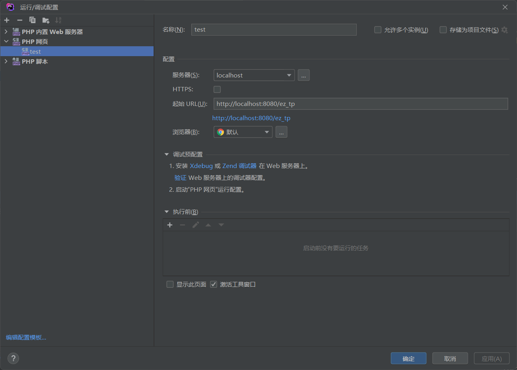
Task: Open 编辑配置模板 link
Action: click(26, 337)
